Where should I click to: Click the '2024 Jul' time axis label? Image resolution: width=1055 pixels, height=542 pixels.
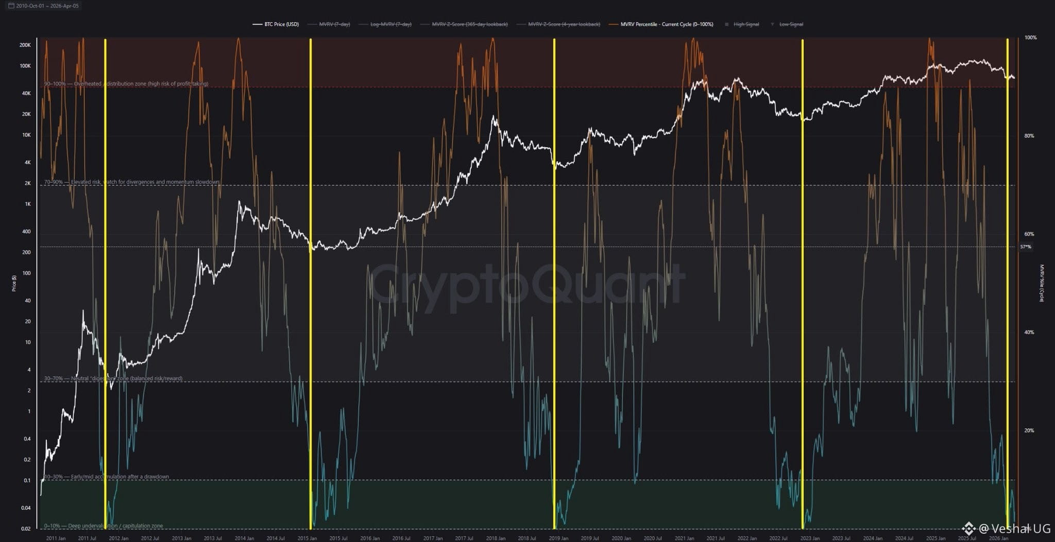click(x=904, y=538)
